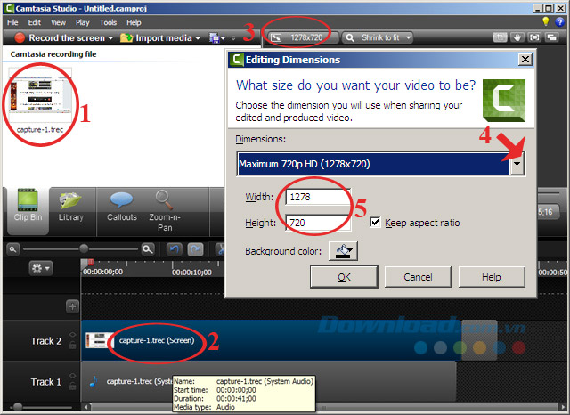Click the 00:00:10;00 ruler mark
The image size is (570, 415).
[x=191, y=273]
